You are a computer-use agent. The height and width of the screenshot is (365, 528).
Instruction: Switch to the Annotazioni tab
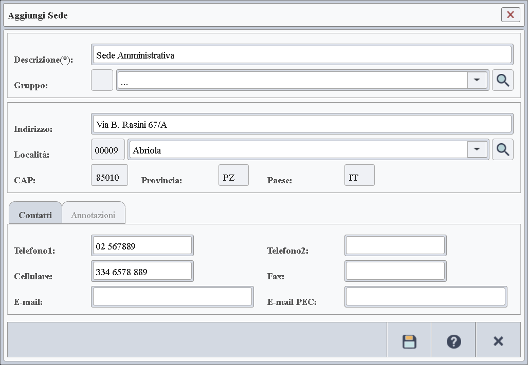click(93, 215)
